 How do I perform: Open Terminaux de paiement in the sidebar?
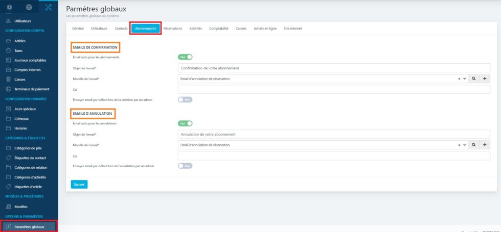point(32,89)
